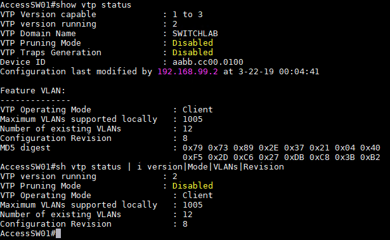Click the 'Feature VLAN:' heading
The width and height of the screenshot is (390, 240).
click(x=33, y=91)
